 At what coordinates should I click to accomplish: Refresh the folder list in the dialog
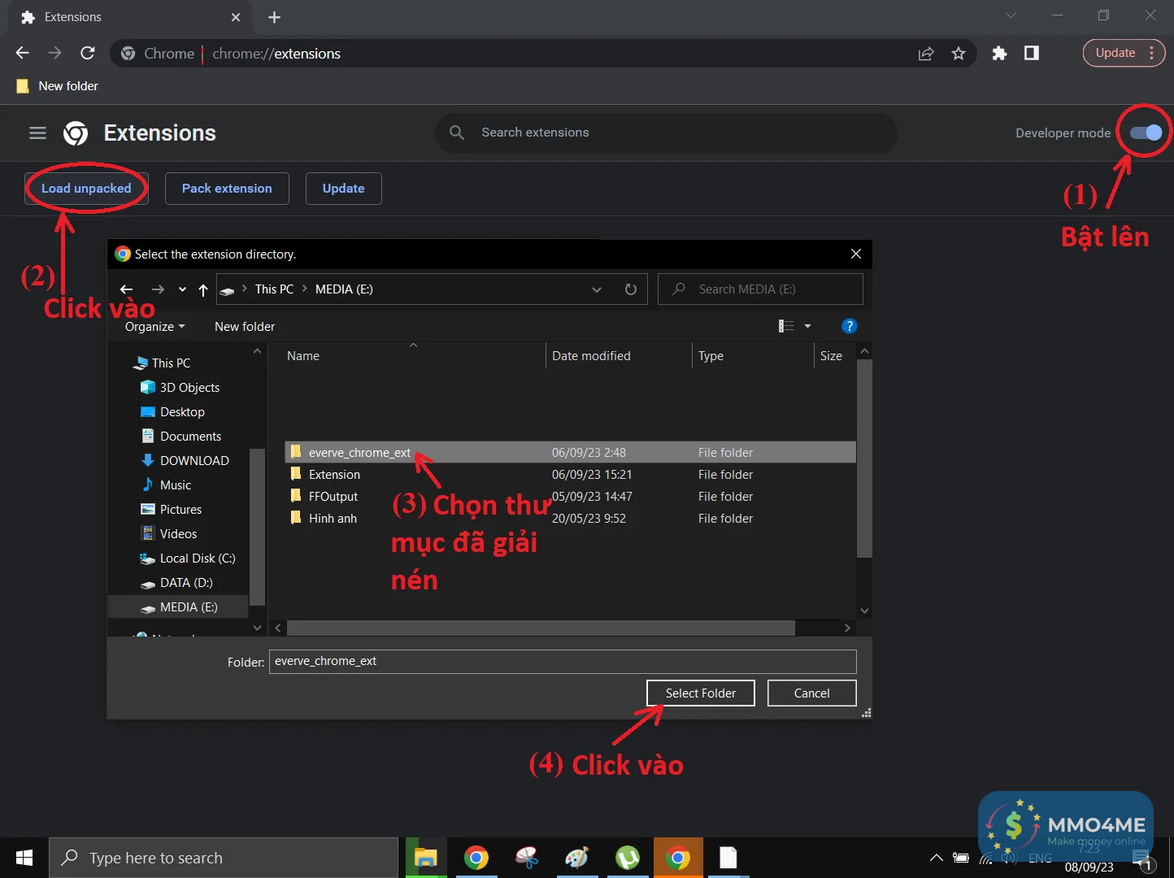630,289
